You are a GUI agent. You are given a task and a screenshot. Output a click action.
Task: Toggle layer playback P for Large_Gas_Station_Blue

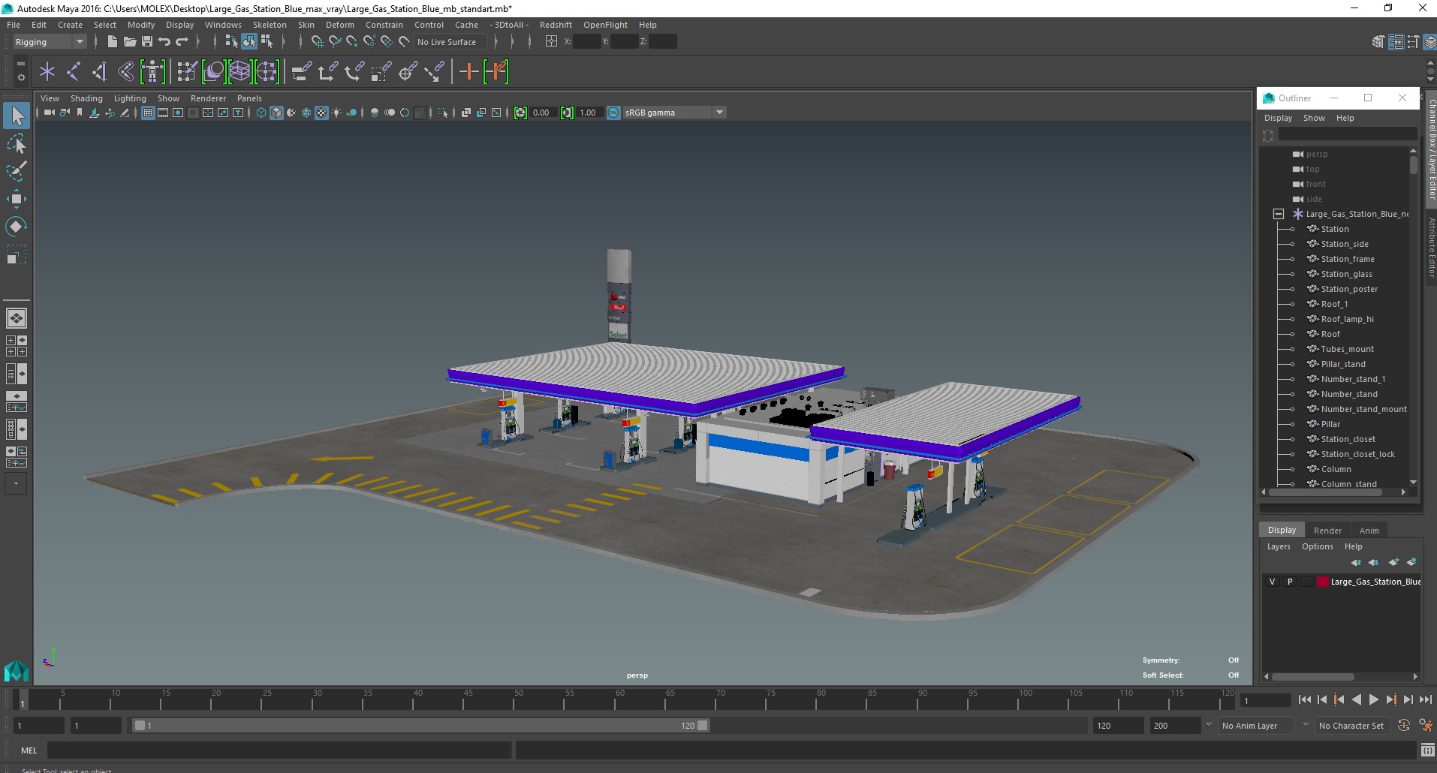1290,582
